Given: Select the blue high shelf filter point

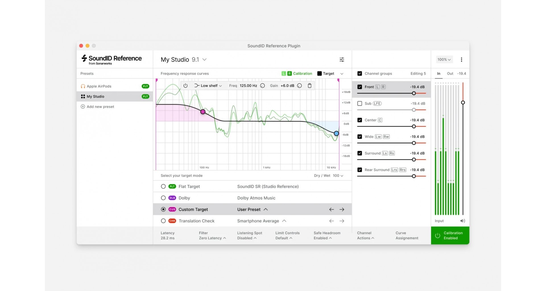Looking at the screenshot, I should click(x=336, y=133).
